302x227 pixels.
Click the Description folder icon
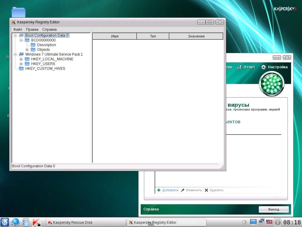coord(33,45)
